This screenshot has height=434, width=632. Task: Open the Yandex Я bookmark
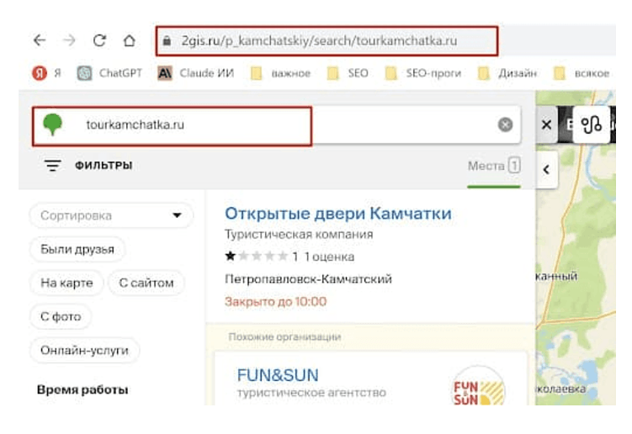[46, 73]
